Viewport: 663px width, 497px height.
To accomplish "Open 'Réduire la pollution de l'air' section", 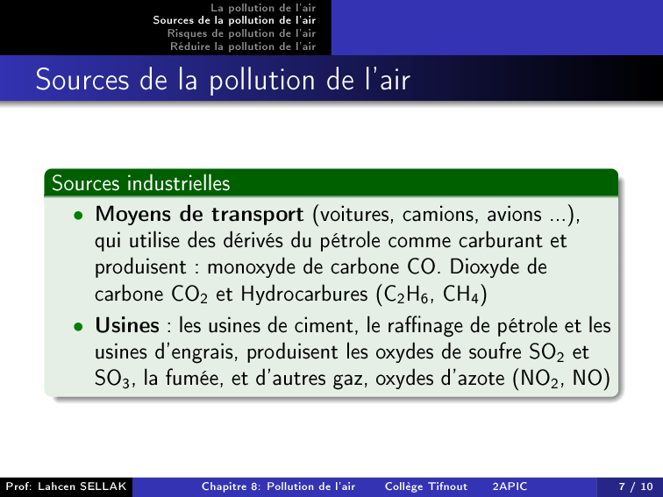I will click(x=242, y=46).
